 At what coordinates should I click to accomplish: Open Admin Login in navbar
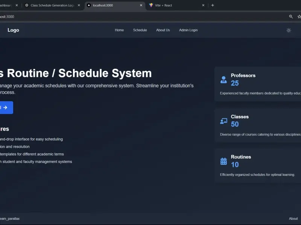coord(188,30)
